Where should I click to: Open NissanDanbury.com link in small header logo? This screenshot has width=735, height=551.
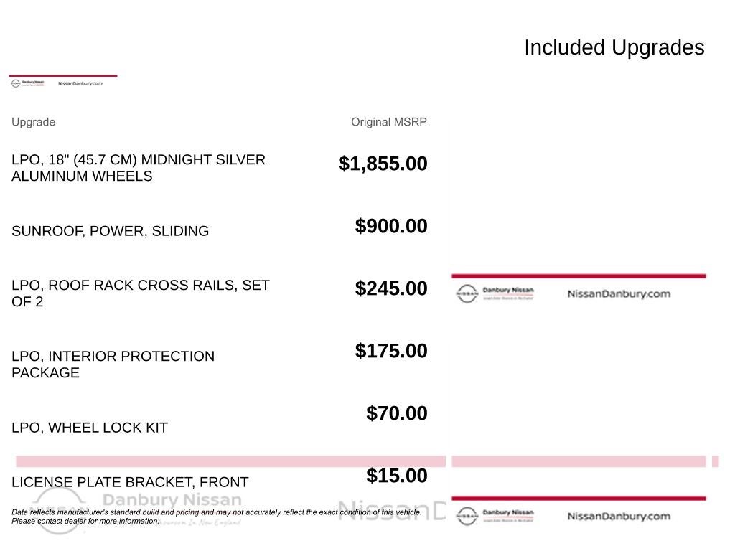coord(85,83)
